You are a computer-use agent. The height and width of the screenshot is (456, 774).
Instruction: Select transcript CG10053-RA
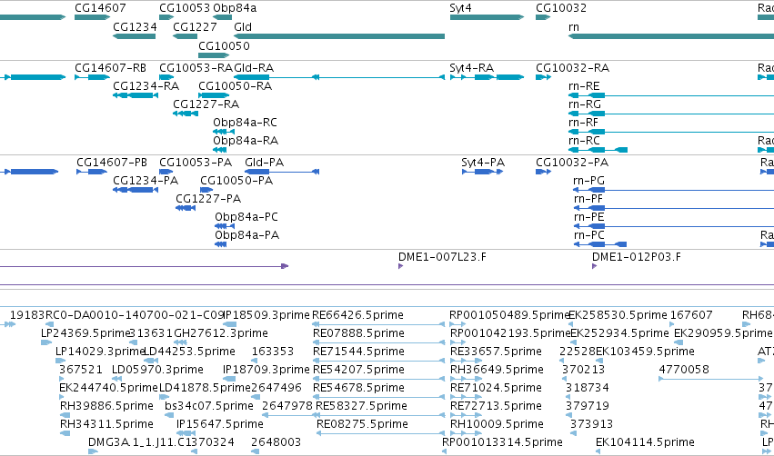pos(166,77)
